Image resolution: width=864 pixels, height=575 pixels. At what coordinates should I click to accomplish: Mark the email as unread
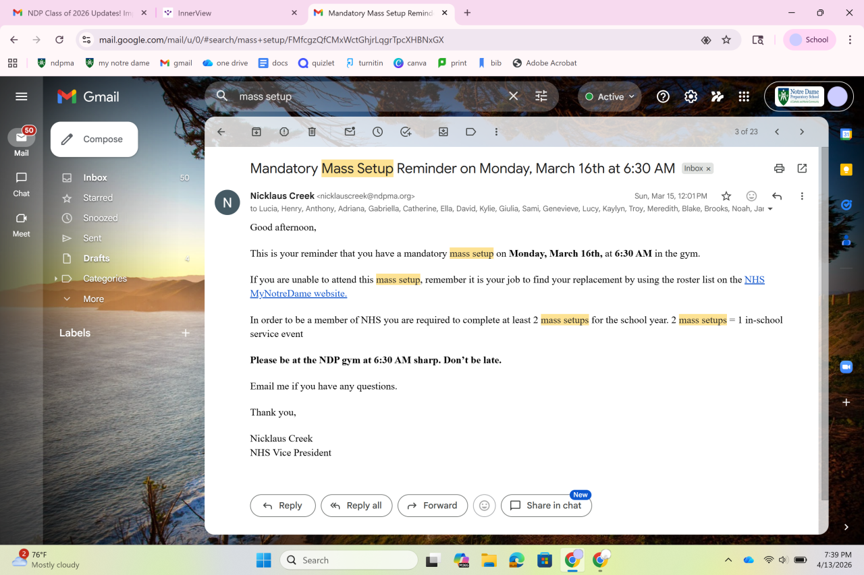pyautogui.click(x=350, y=132)
